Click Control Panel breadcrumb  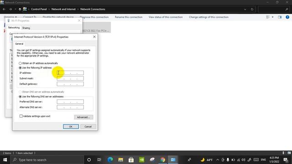tap(39, 9)
